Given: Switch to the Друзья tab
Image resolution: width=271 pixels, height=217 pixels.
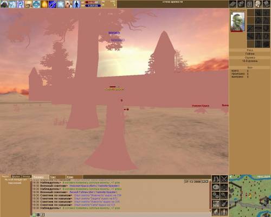Looking at the screenshot, I should 16,176.
